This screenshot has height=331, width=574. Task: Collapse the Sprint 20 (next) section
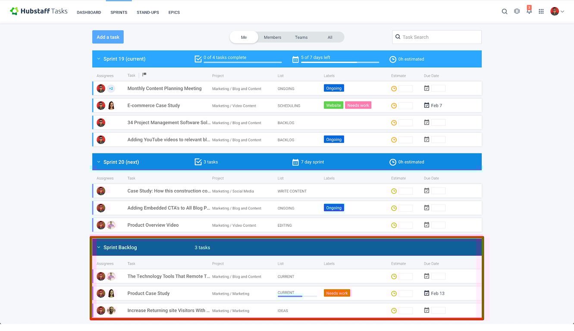point(99,162)
